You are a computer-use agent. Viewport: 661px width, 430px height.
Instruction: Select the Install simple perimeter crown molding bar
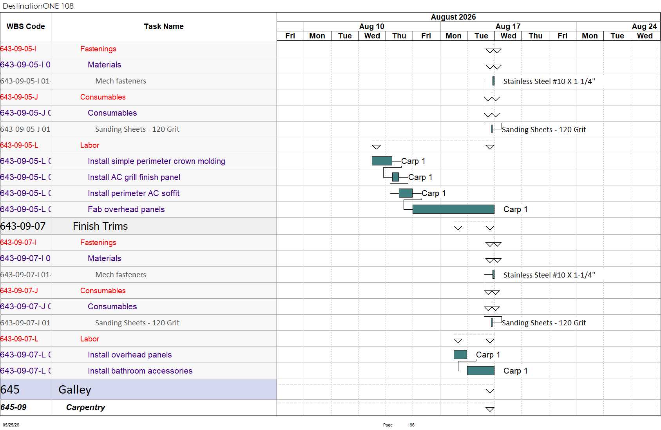(x=382, y=161)
